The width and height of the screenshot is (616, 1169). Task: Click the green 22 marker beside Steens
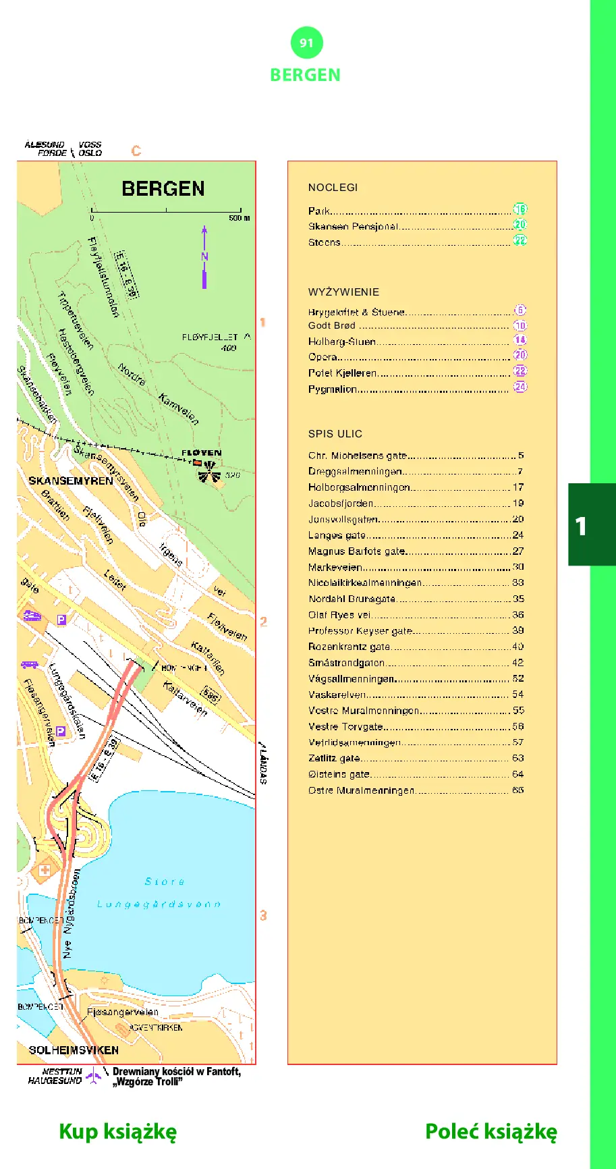point(520,240)
